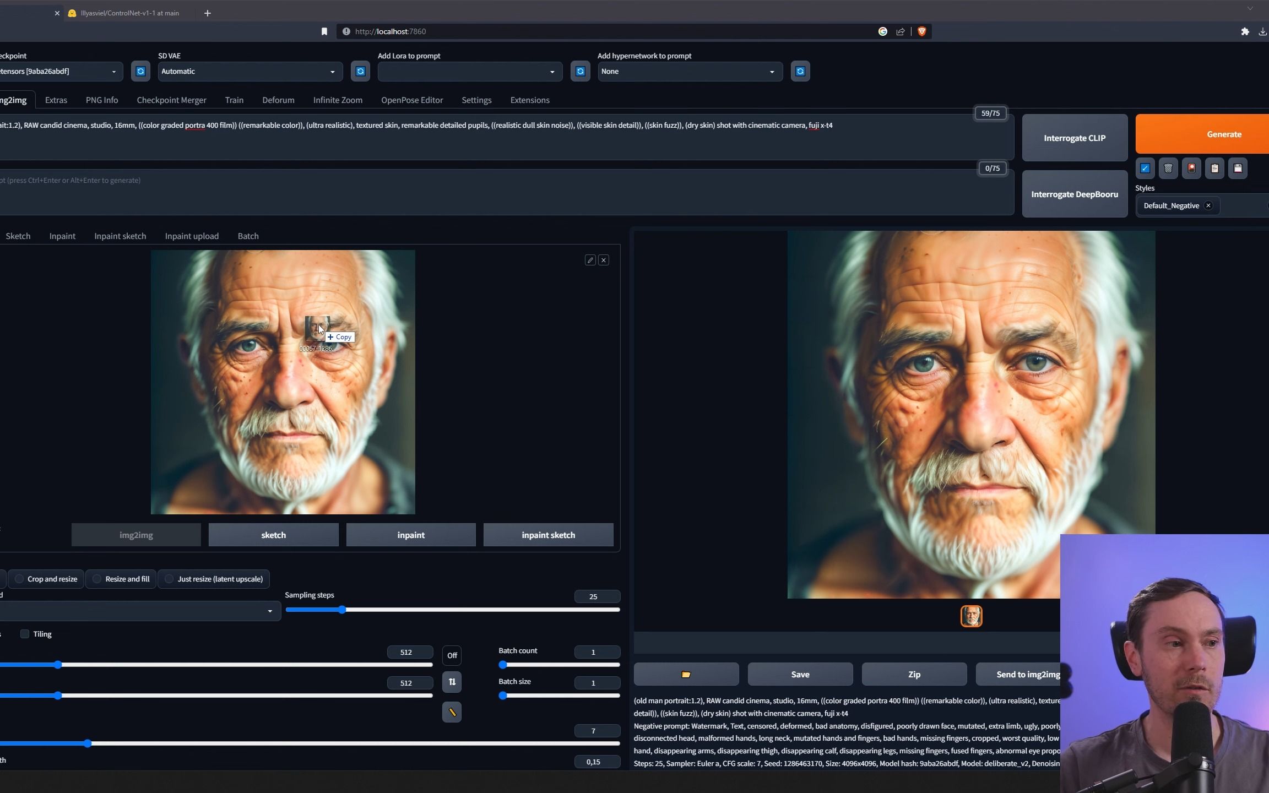Image resolution: width=1269 pixels, height=793 pixels.
Task: Close the current browser tab
Action: coord(57,13)
